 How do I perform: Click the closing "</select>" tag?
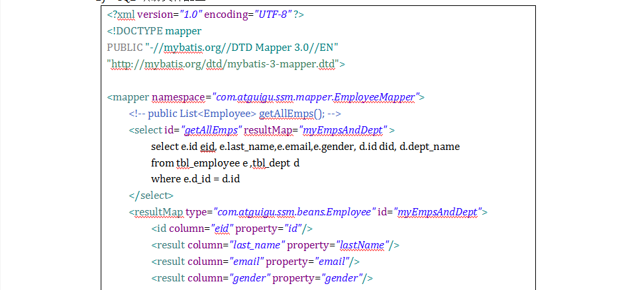coord(151,196)
